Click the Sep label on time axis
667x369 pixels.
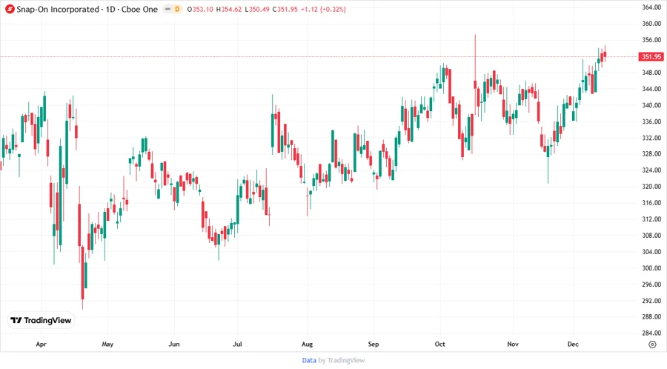point(374,344)
